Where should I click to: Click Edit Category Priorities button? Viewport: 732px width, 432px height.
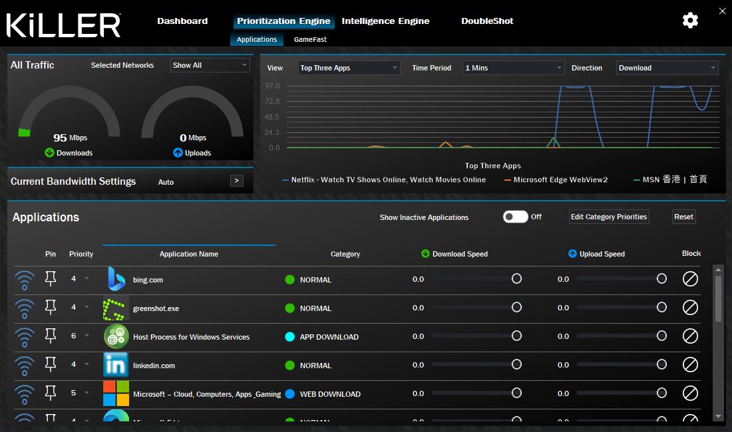pos(609,217)
